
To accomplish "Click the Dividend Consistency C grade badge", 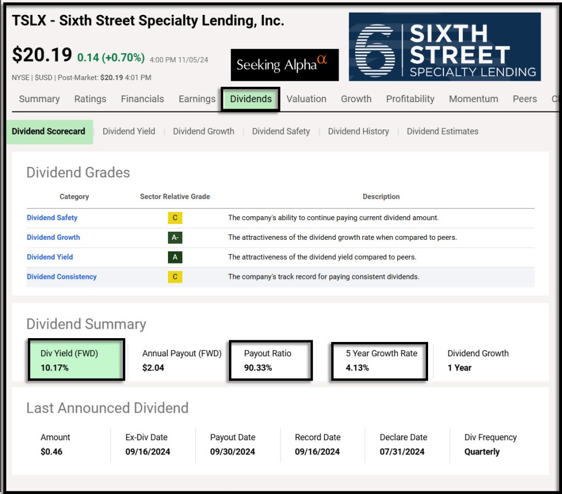I will [175, 277].
